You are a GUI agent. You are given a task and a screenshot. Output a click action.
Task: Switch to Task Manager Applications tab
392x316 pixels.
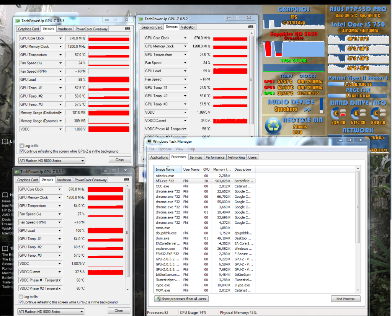click(159, 157)
